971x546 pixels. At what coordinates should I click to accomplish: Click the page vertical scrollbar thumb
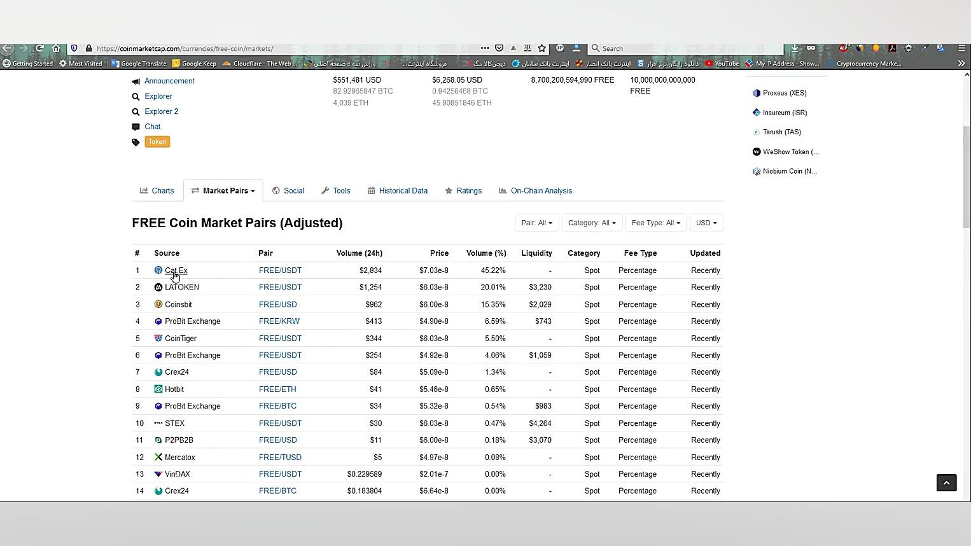coord(967,176)
